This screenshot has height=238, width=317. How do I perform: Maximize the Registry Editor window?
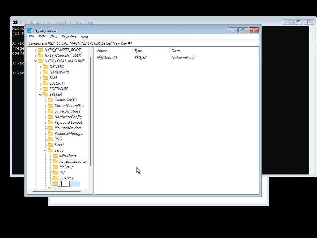pyautogui.click(x=243, y=30)
